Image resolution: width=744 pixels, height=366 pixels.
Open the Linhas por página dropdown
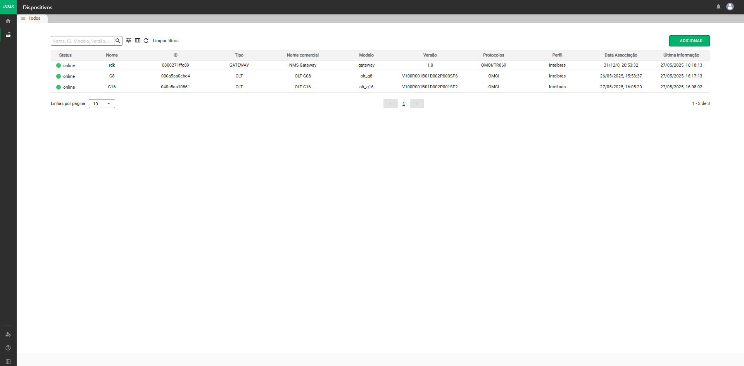click(x=102, y=103)
